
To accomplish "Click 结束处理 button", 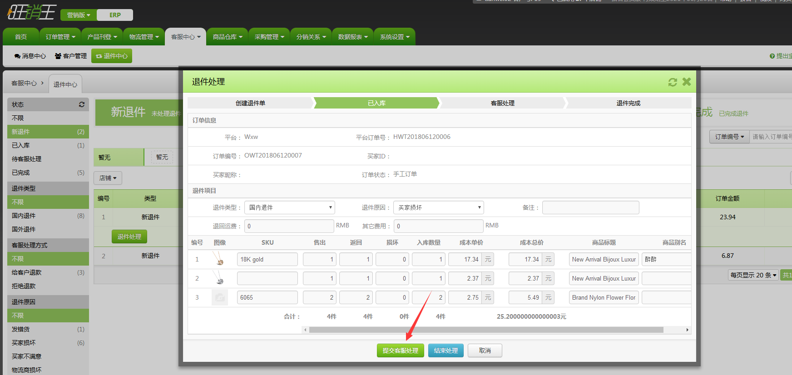I will (446, 350).
